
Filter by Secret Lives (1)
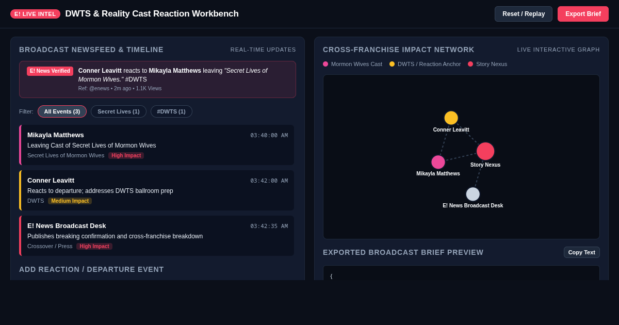[119, 111]
